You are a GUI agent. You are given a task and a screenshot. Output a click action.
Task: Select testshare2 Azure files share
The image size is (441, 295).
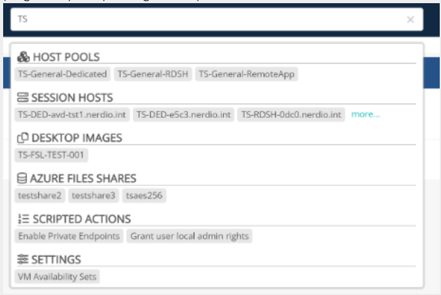pos(40,195)
